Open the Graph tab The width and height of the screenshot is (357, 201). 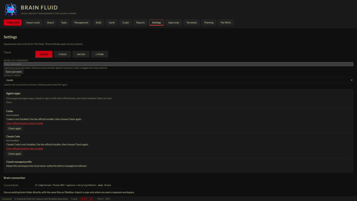coord(126,23)
